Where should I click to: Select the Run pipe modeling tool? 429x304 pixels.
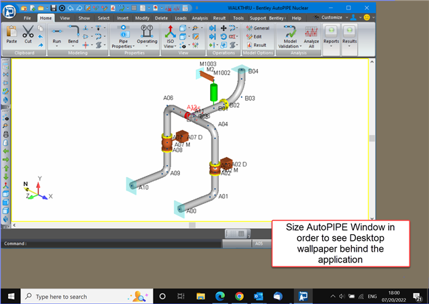click(x=56, y=34)
